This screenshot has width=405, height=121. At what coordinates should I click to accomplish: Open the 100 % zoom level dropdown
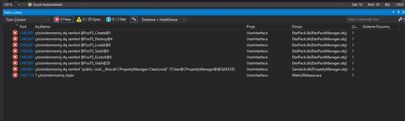point(12,5)
